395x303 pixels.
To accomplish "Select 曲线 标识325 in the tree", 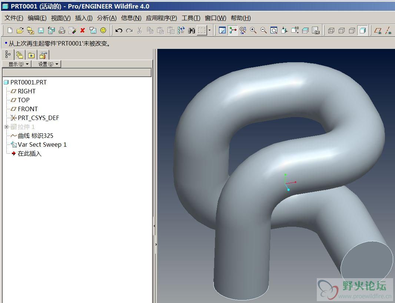I will coord(32,136).
